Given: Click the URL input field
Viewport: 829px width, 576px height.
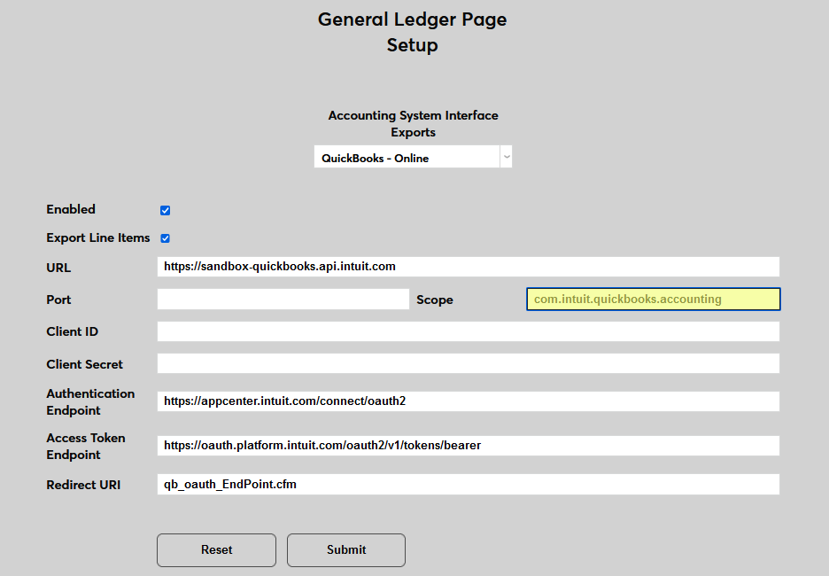Looking at the screenshot, I should [468, 267].
